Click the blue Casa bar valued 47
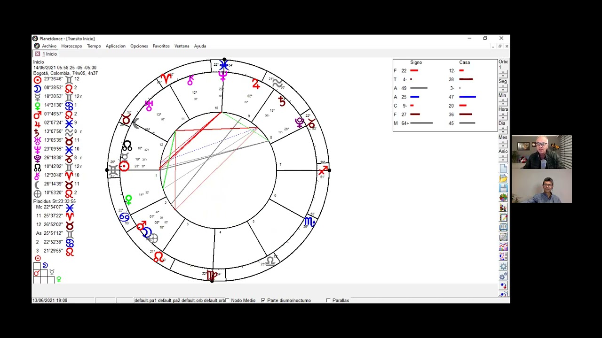 click(x=467, y=97)
